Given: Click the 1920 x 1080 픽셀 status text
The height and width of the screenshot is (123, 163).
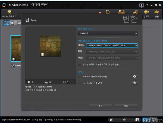Looking at the screenshot, I should click(74, 119).
